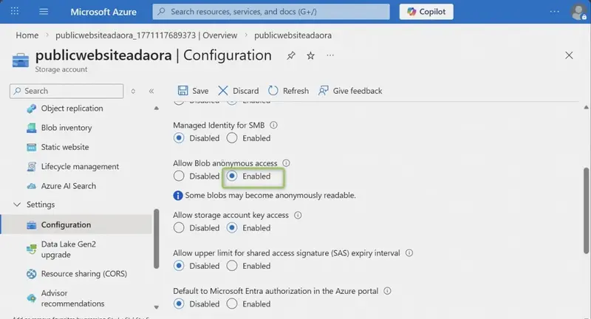Enable default Microsoft Entra authorization

click(x=232, y=304)
